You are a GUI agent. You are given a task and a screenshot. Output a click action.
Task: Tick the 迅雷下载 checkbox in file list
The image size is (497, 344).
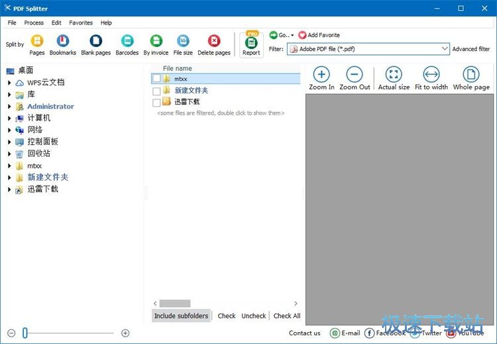click(x=156, y=103)
